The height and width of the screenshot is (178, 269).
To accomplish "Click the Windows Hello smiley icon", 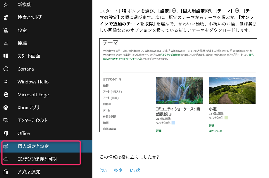I will [6, 82].
